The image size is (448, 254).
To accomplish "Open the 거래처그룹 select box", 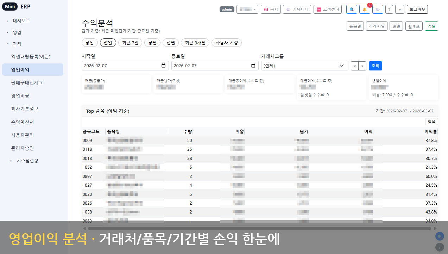I will pyautogui.click(x=304, y=66).
